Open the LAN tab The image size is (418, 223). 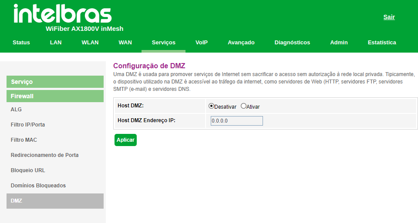point(56,43)
